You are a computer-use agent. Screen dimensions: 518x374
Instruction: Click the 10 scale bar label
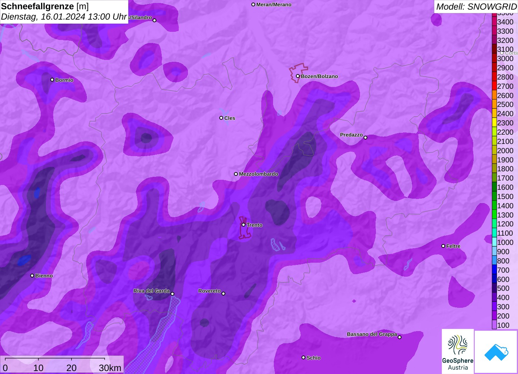[38, 368]
